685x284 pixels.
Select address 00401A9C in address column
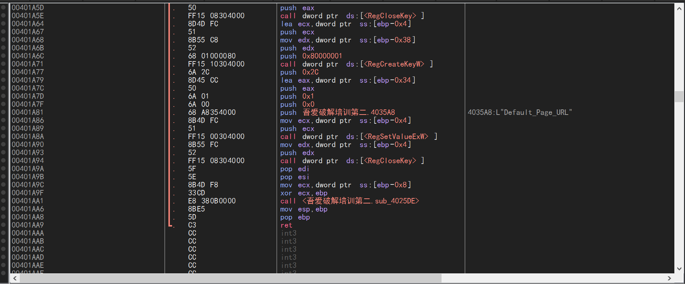(28, 185)
